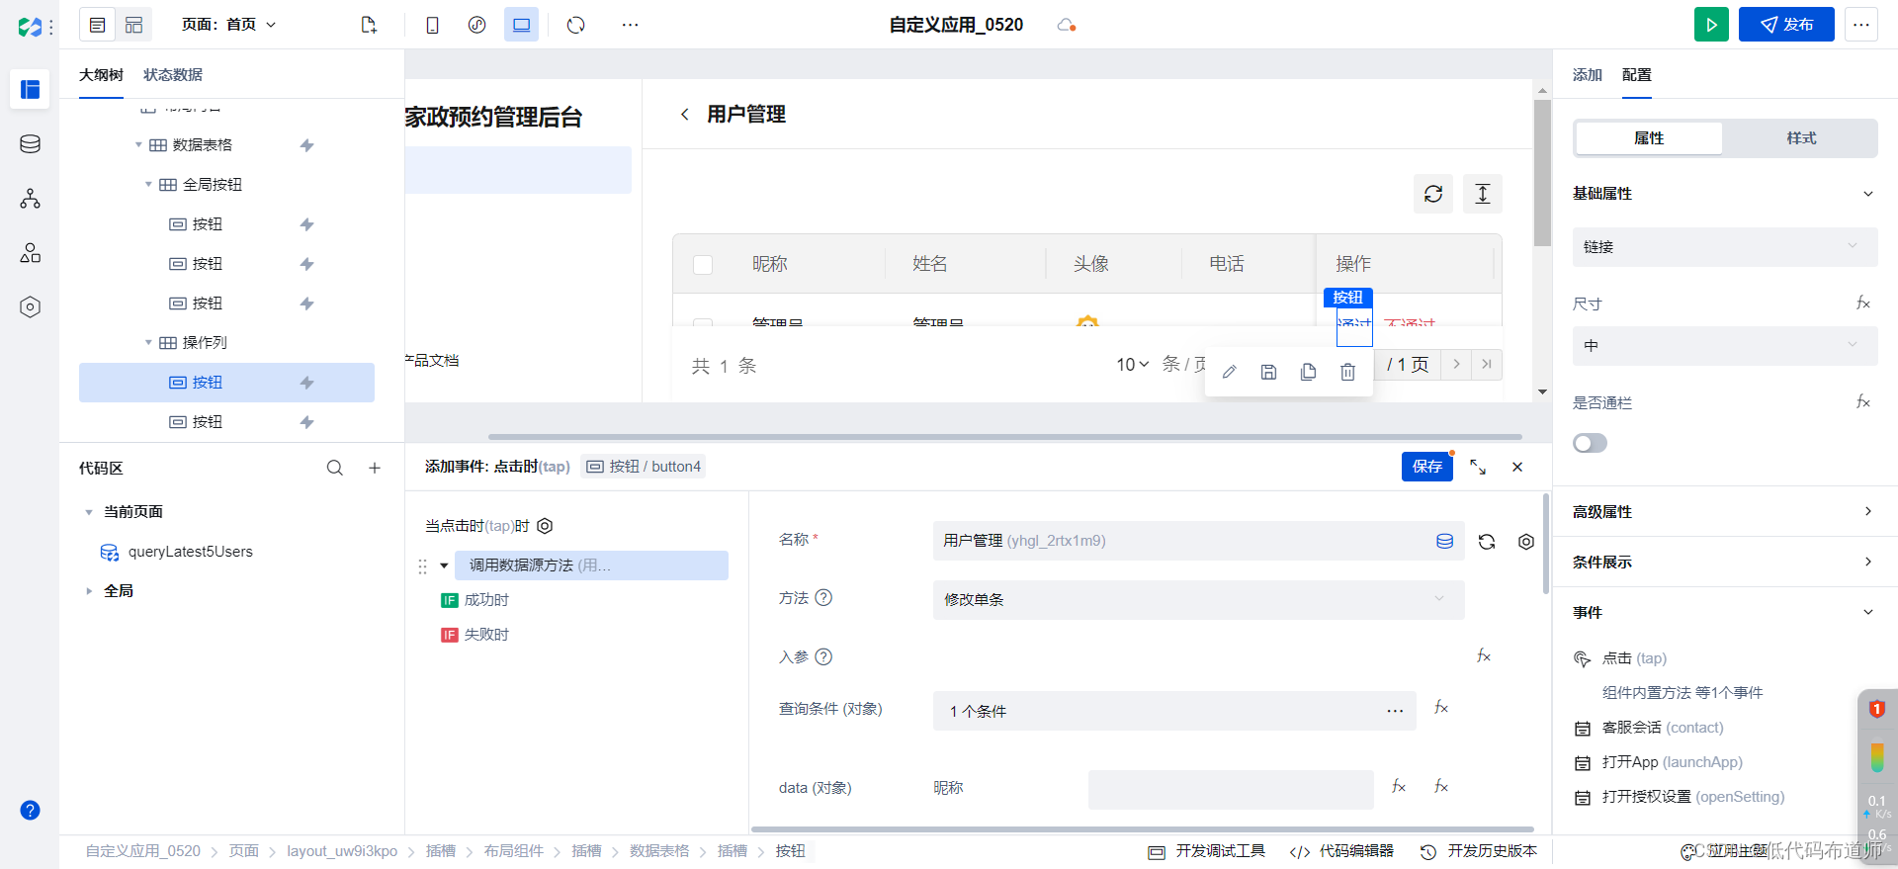Viewport: 1898px width, 869px height.
Task: Switch to 属性 tab
Action: click(1649, 138)
